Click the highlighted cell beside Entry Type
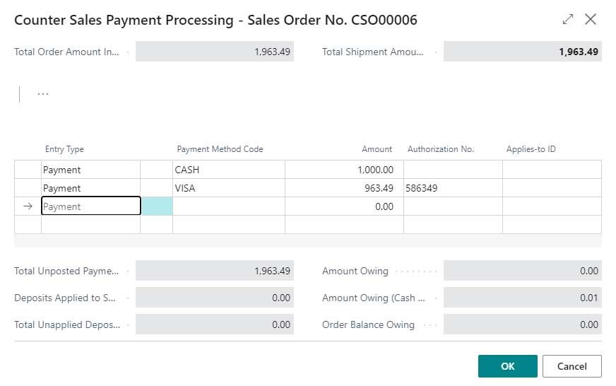Viewport: 616px width, 386px height. [156, 206]
